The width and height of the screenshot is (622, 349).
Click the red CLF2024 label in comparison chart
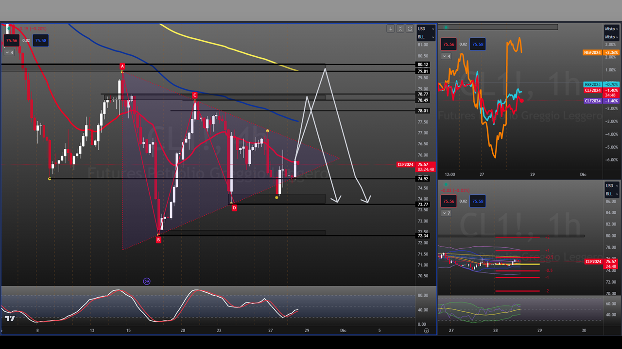click(593, 90)
